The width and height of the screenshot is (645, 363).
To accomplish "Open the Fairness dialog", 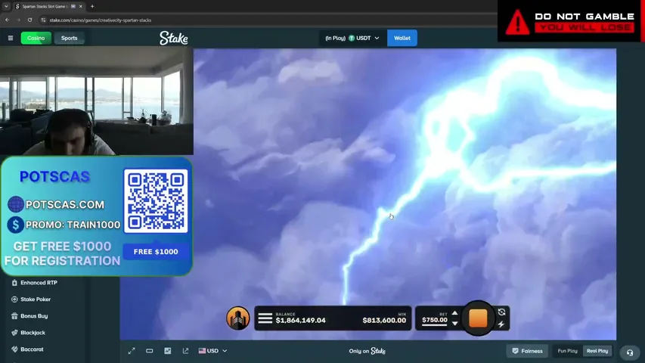I will point(527,351).
